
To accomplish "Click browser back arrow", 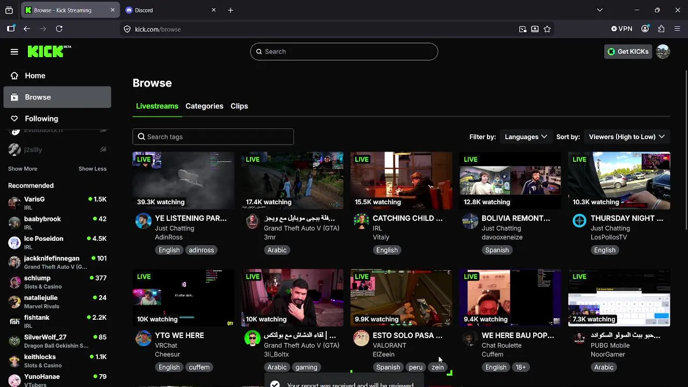I will pos(27,29).
